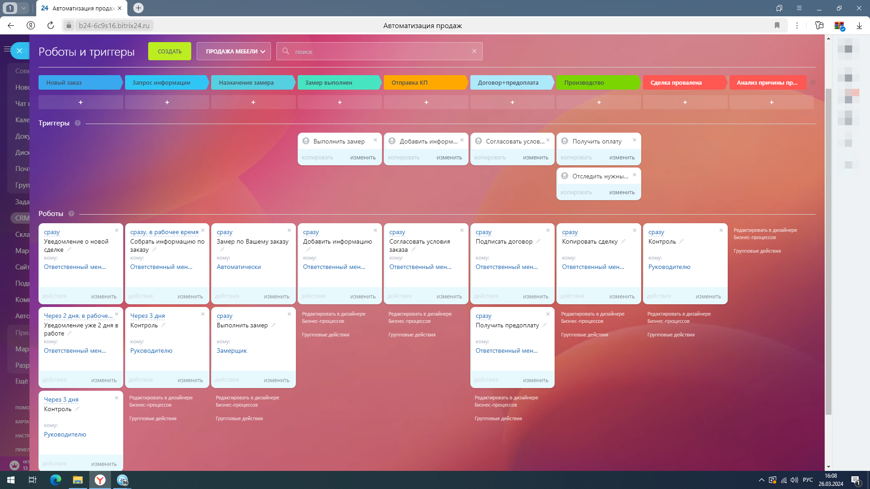Delete the 'Выполнить замер' trigger
This screenshot has width=870, height=489.
tap(375, 140)
